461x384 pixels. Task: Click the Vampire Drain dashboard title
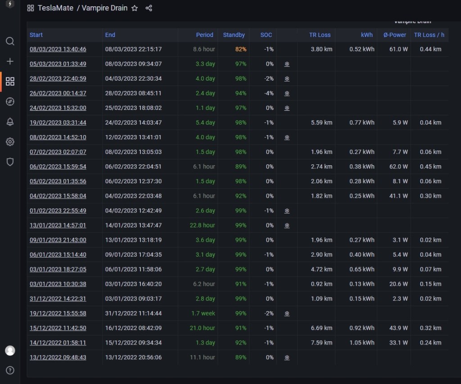pos(104,8)
